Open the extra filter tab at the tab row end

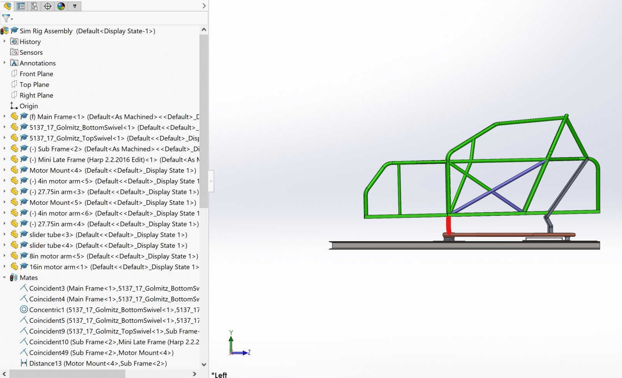75,6
